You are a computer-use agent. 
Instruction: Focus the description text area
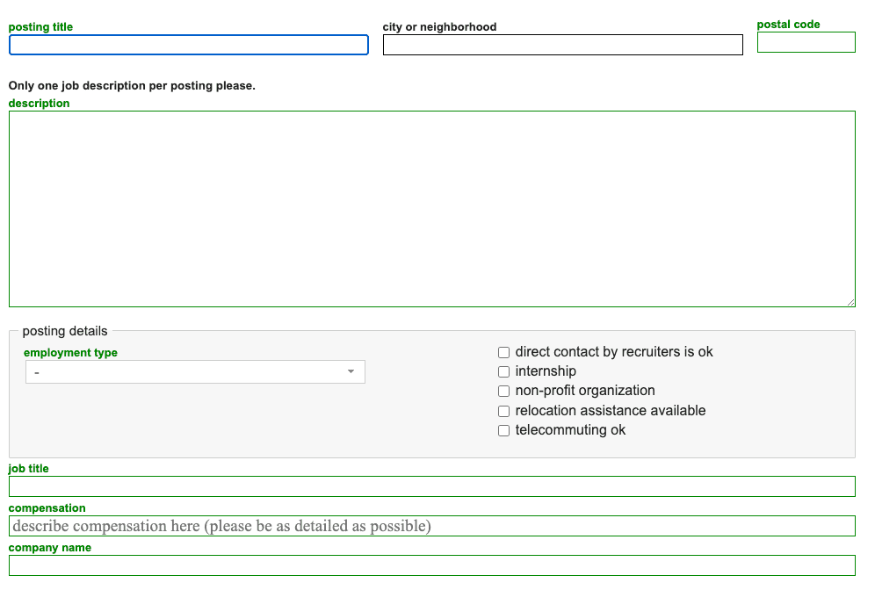pyautogui.click(x=432, y=208)
